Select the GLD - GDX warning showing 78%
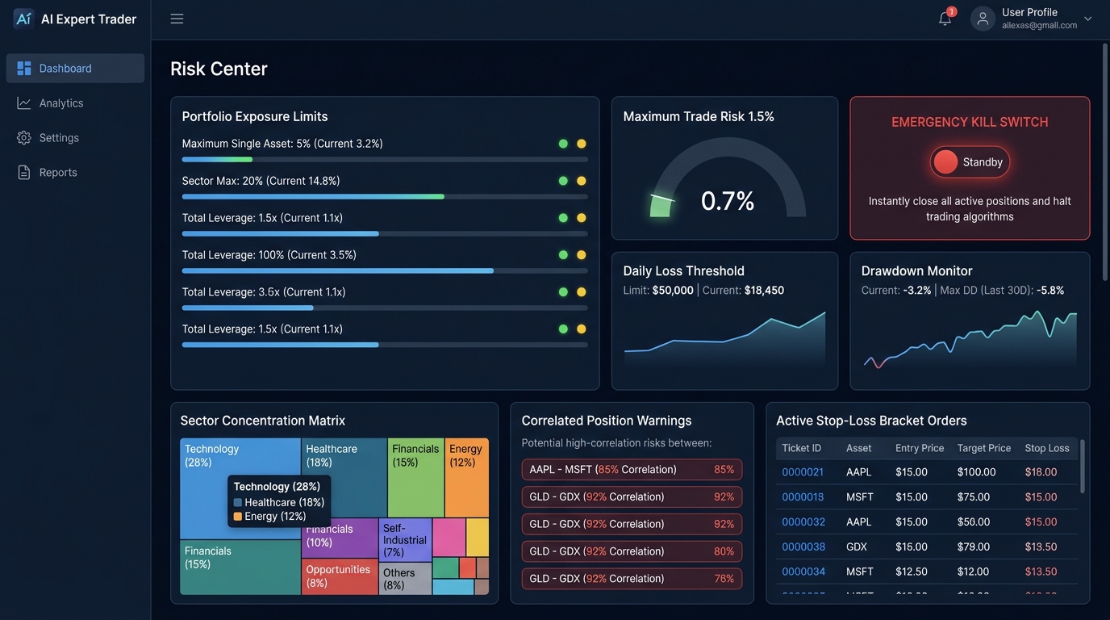The image size is (1110, 620). pos(632,579)
